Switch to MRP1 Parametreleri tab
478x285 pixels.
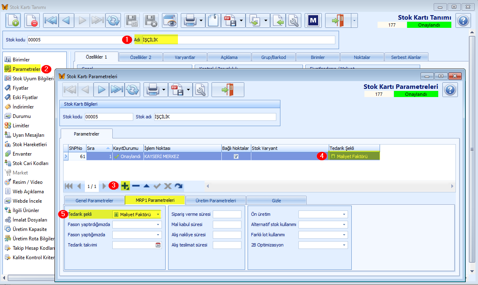[155, 200]
